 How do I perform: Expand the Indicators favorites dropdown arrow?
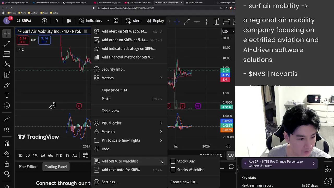(108, 21)
